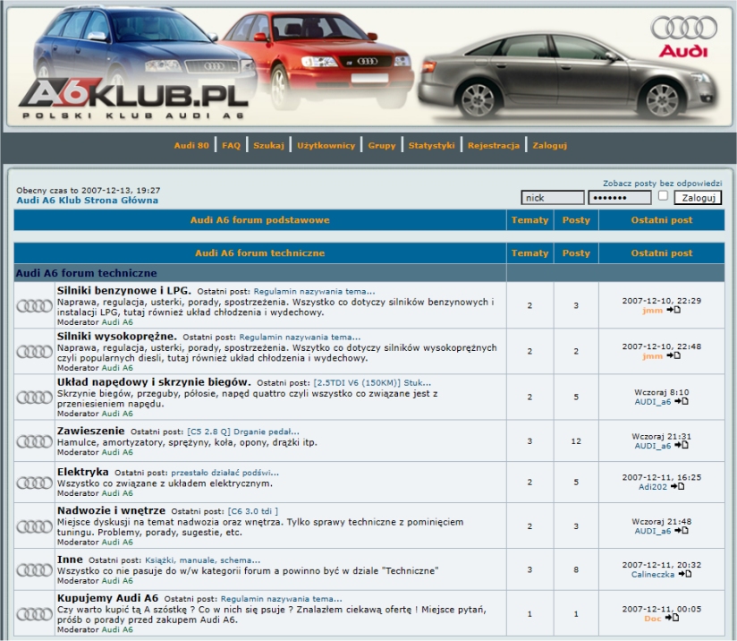Open Audi A6 moderator link in Inne row
This screenshot has width=737, height=641.
pos(117,581)
